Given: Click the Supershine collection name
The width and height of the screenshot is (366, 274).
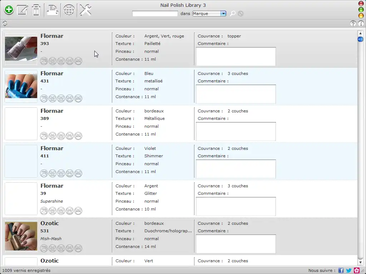Looking at the screenshot, I should [x=51, y=201].
